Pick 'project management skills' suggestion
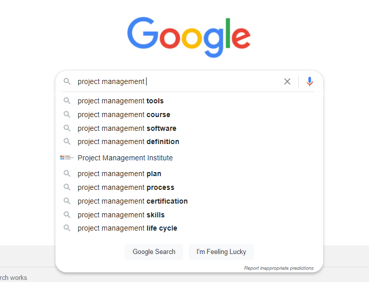This screenshot has height=282, width=369. pyautogui.click(x=121, y=215)
